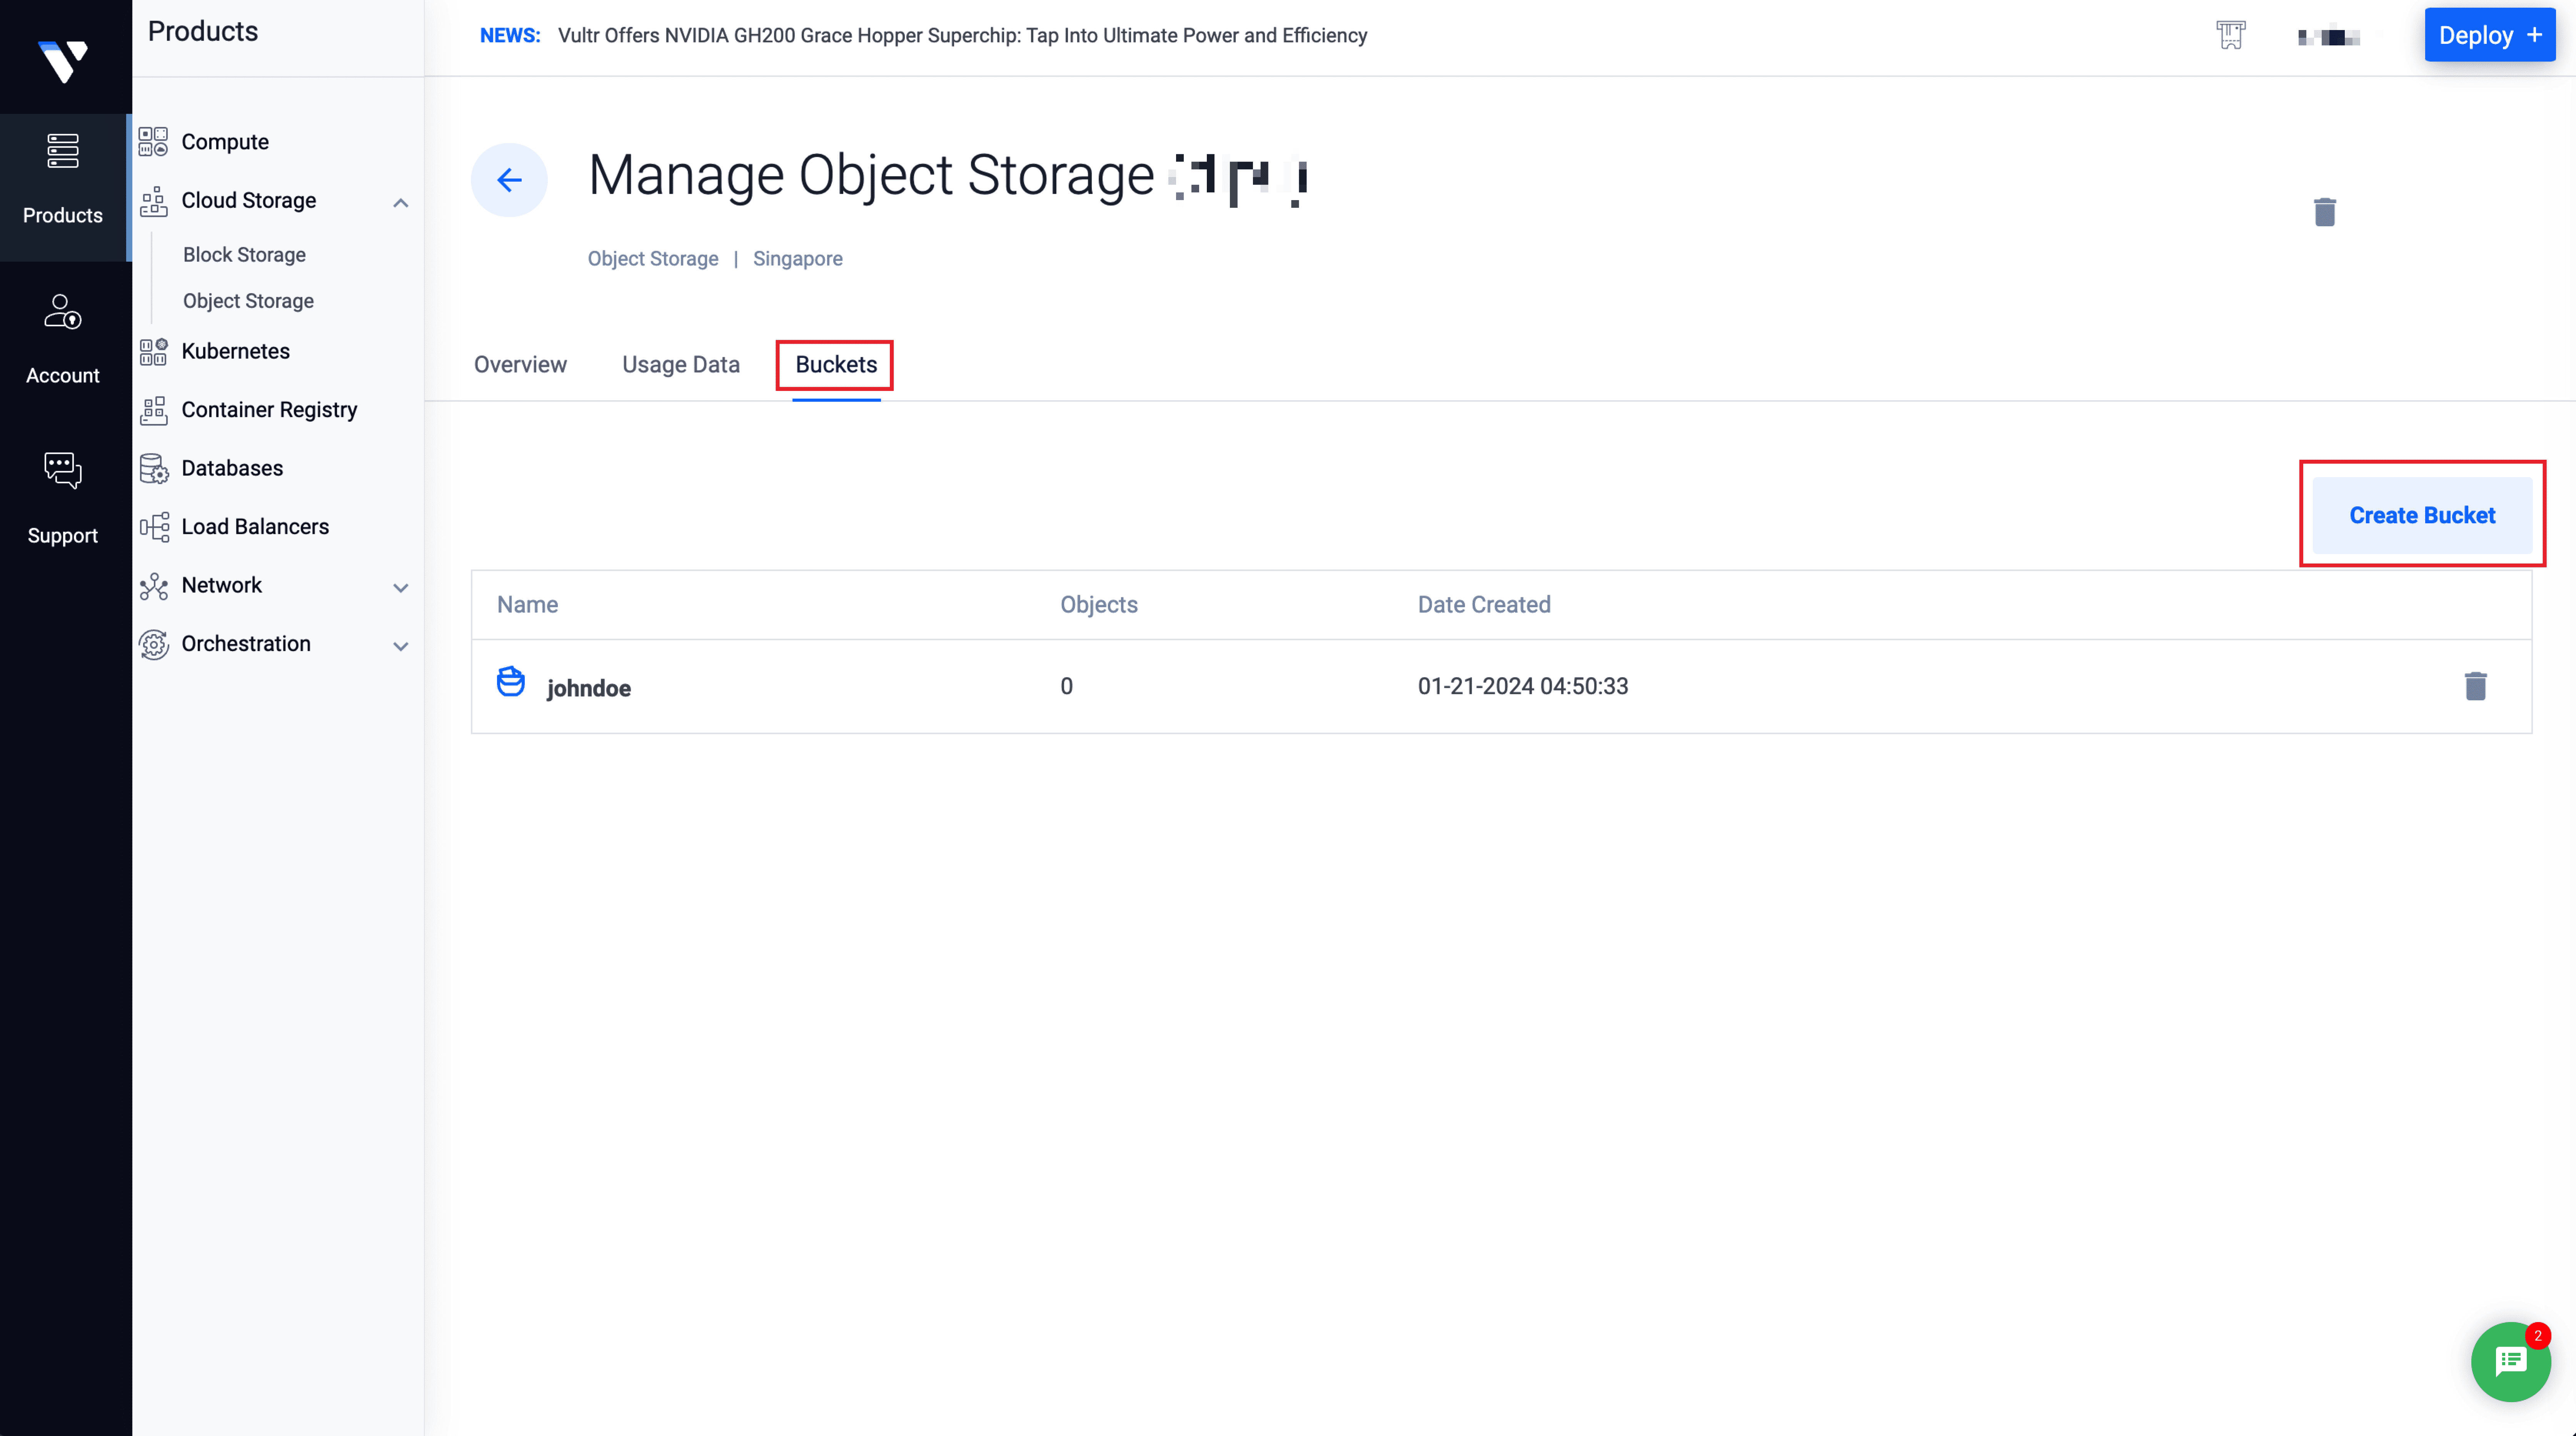Viewport: 2576px width, 1436px height.
Task: Expand the Orchestration section
Action: [400, 646]
